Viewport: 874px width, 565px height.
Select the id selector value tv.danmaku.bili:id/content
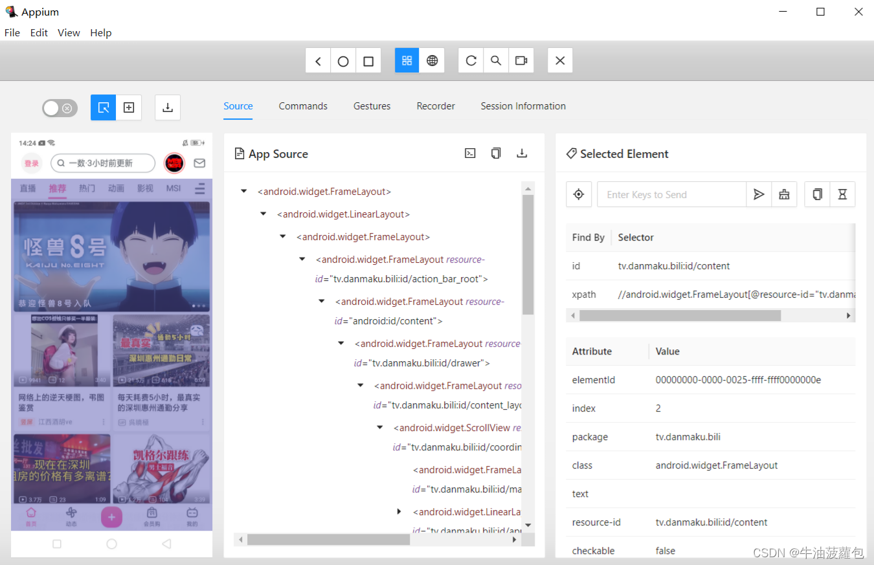pos(674,266)
